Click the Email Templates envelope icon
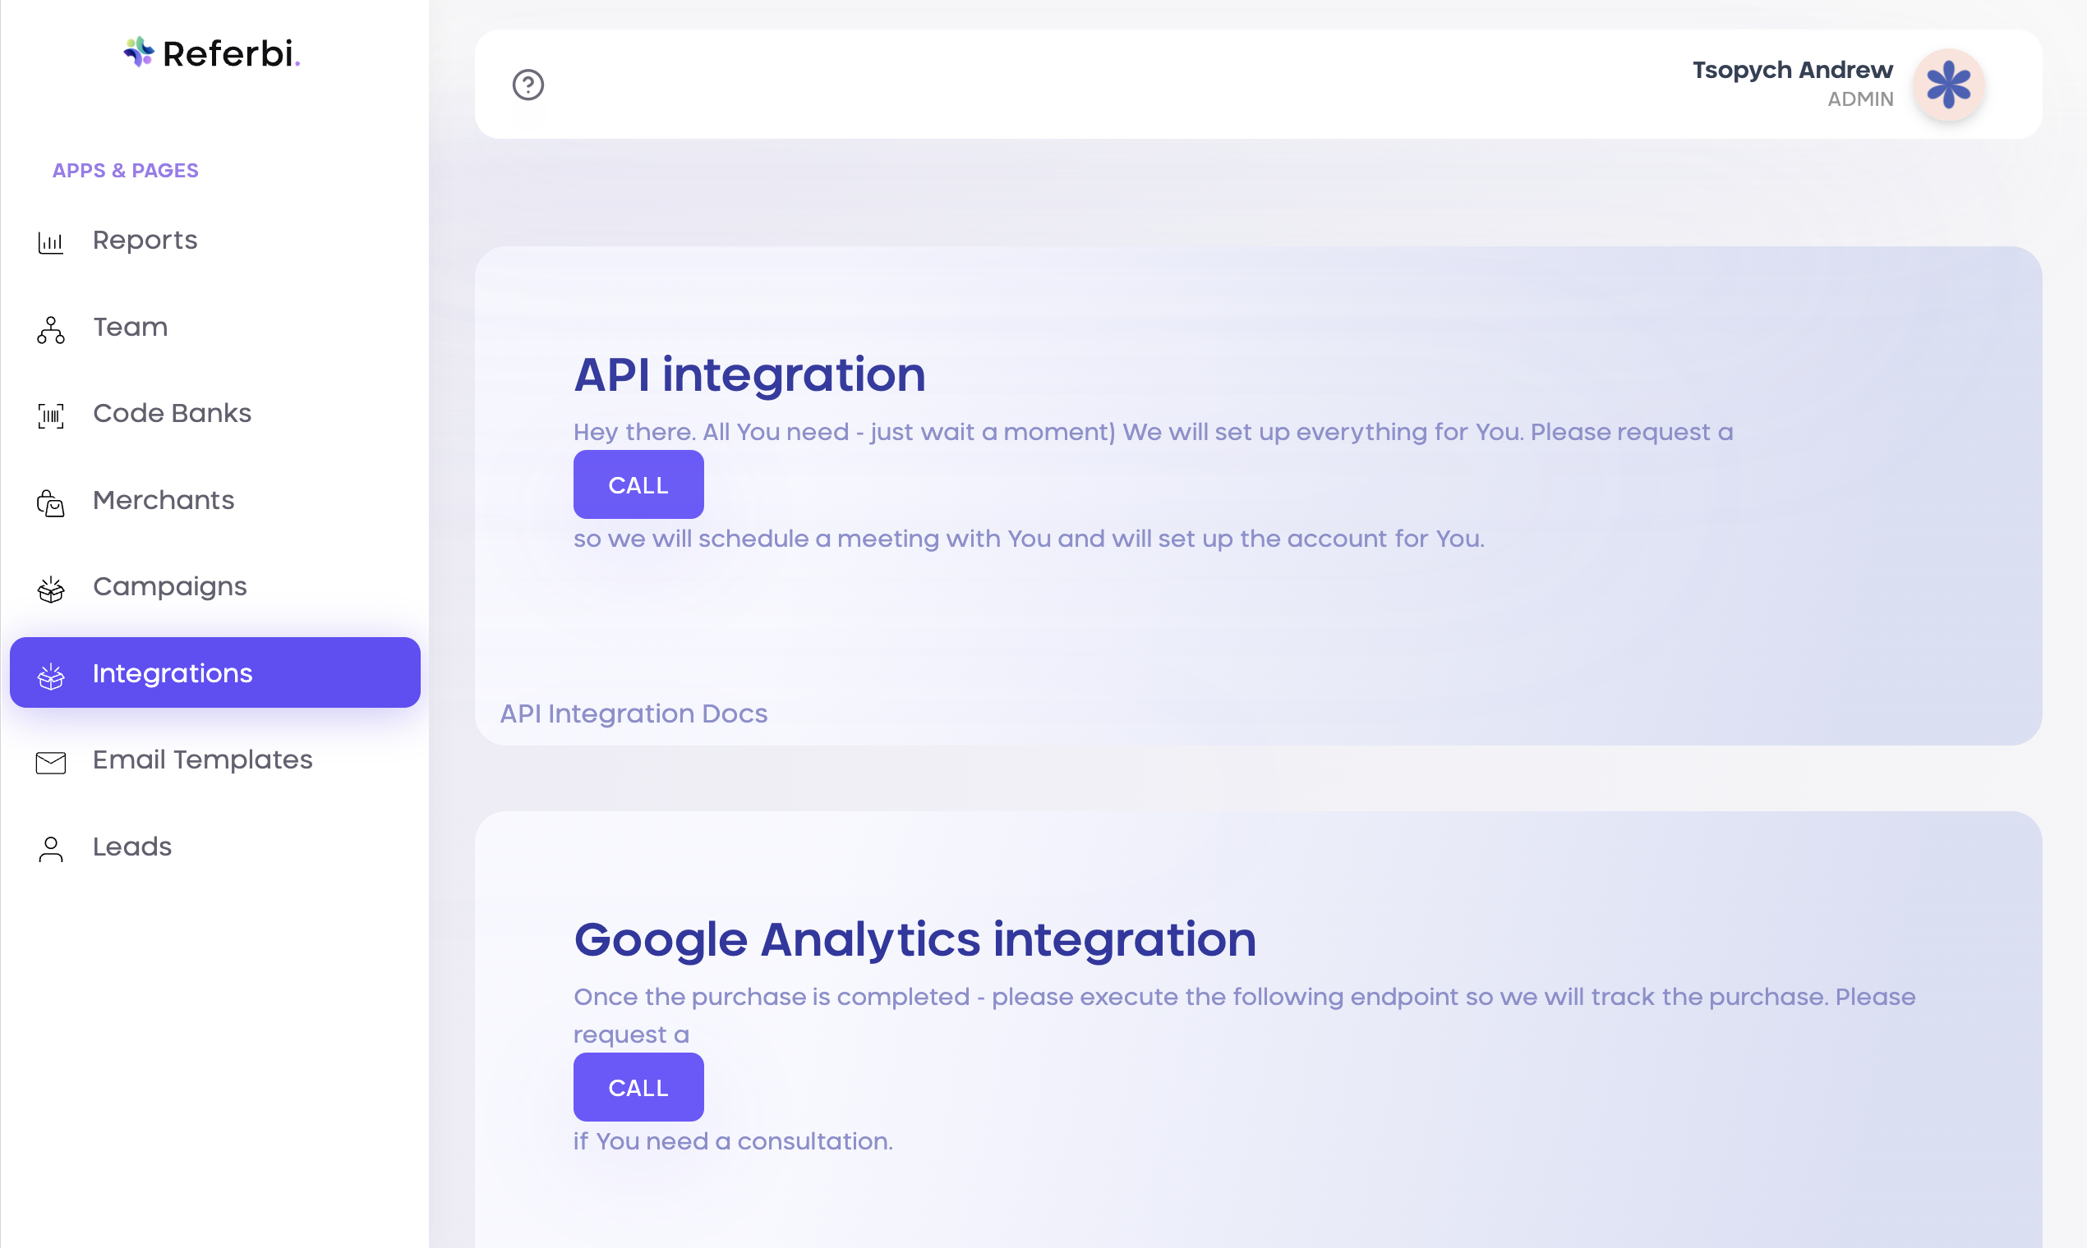 tap(50, 762)
